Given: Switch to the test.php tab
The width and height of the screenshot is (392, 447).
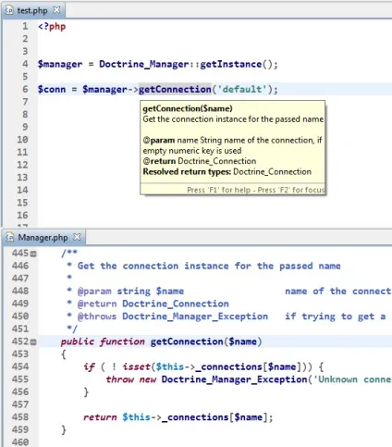Looking at the screenshot, I should coord(32,10).
